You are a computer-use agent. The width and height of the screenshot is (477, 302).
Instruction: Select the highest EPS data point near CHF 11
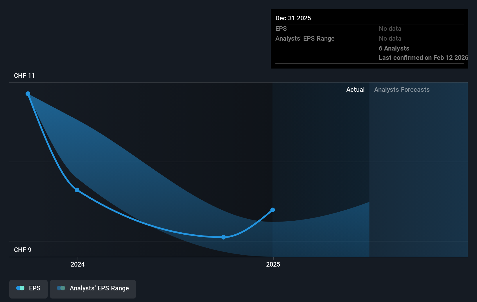[x=28, y=94]
